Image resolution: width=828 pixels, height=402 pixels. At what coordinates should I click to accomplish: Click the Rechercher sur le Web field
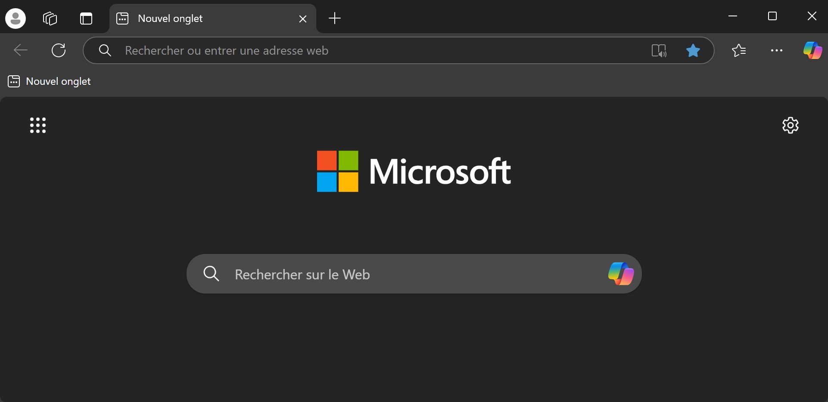point(414,274)
